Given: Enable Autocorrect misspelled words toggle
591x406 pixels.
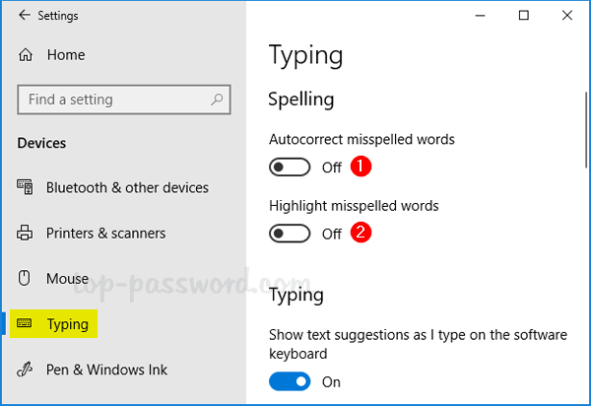Looking at the screenshot, I should pyautogui.click(x=291, y=168).
